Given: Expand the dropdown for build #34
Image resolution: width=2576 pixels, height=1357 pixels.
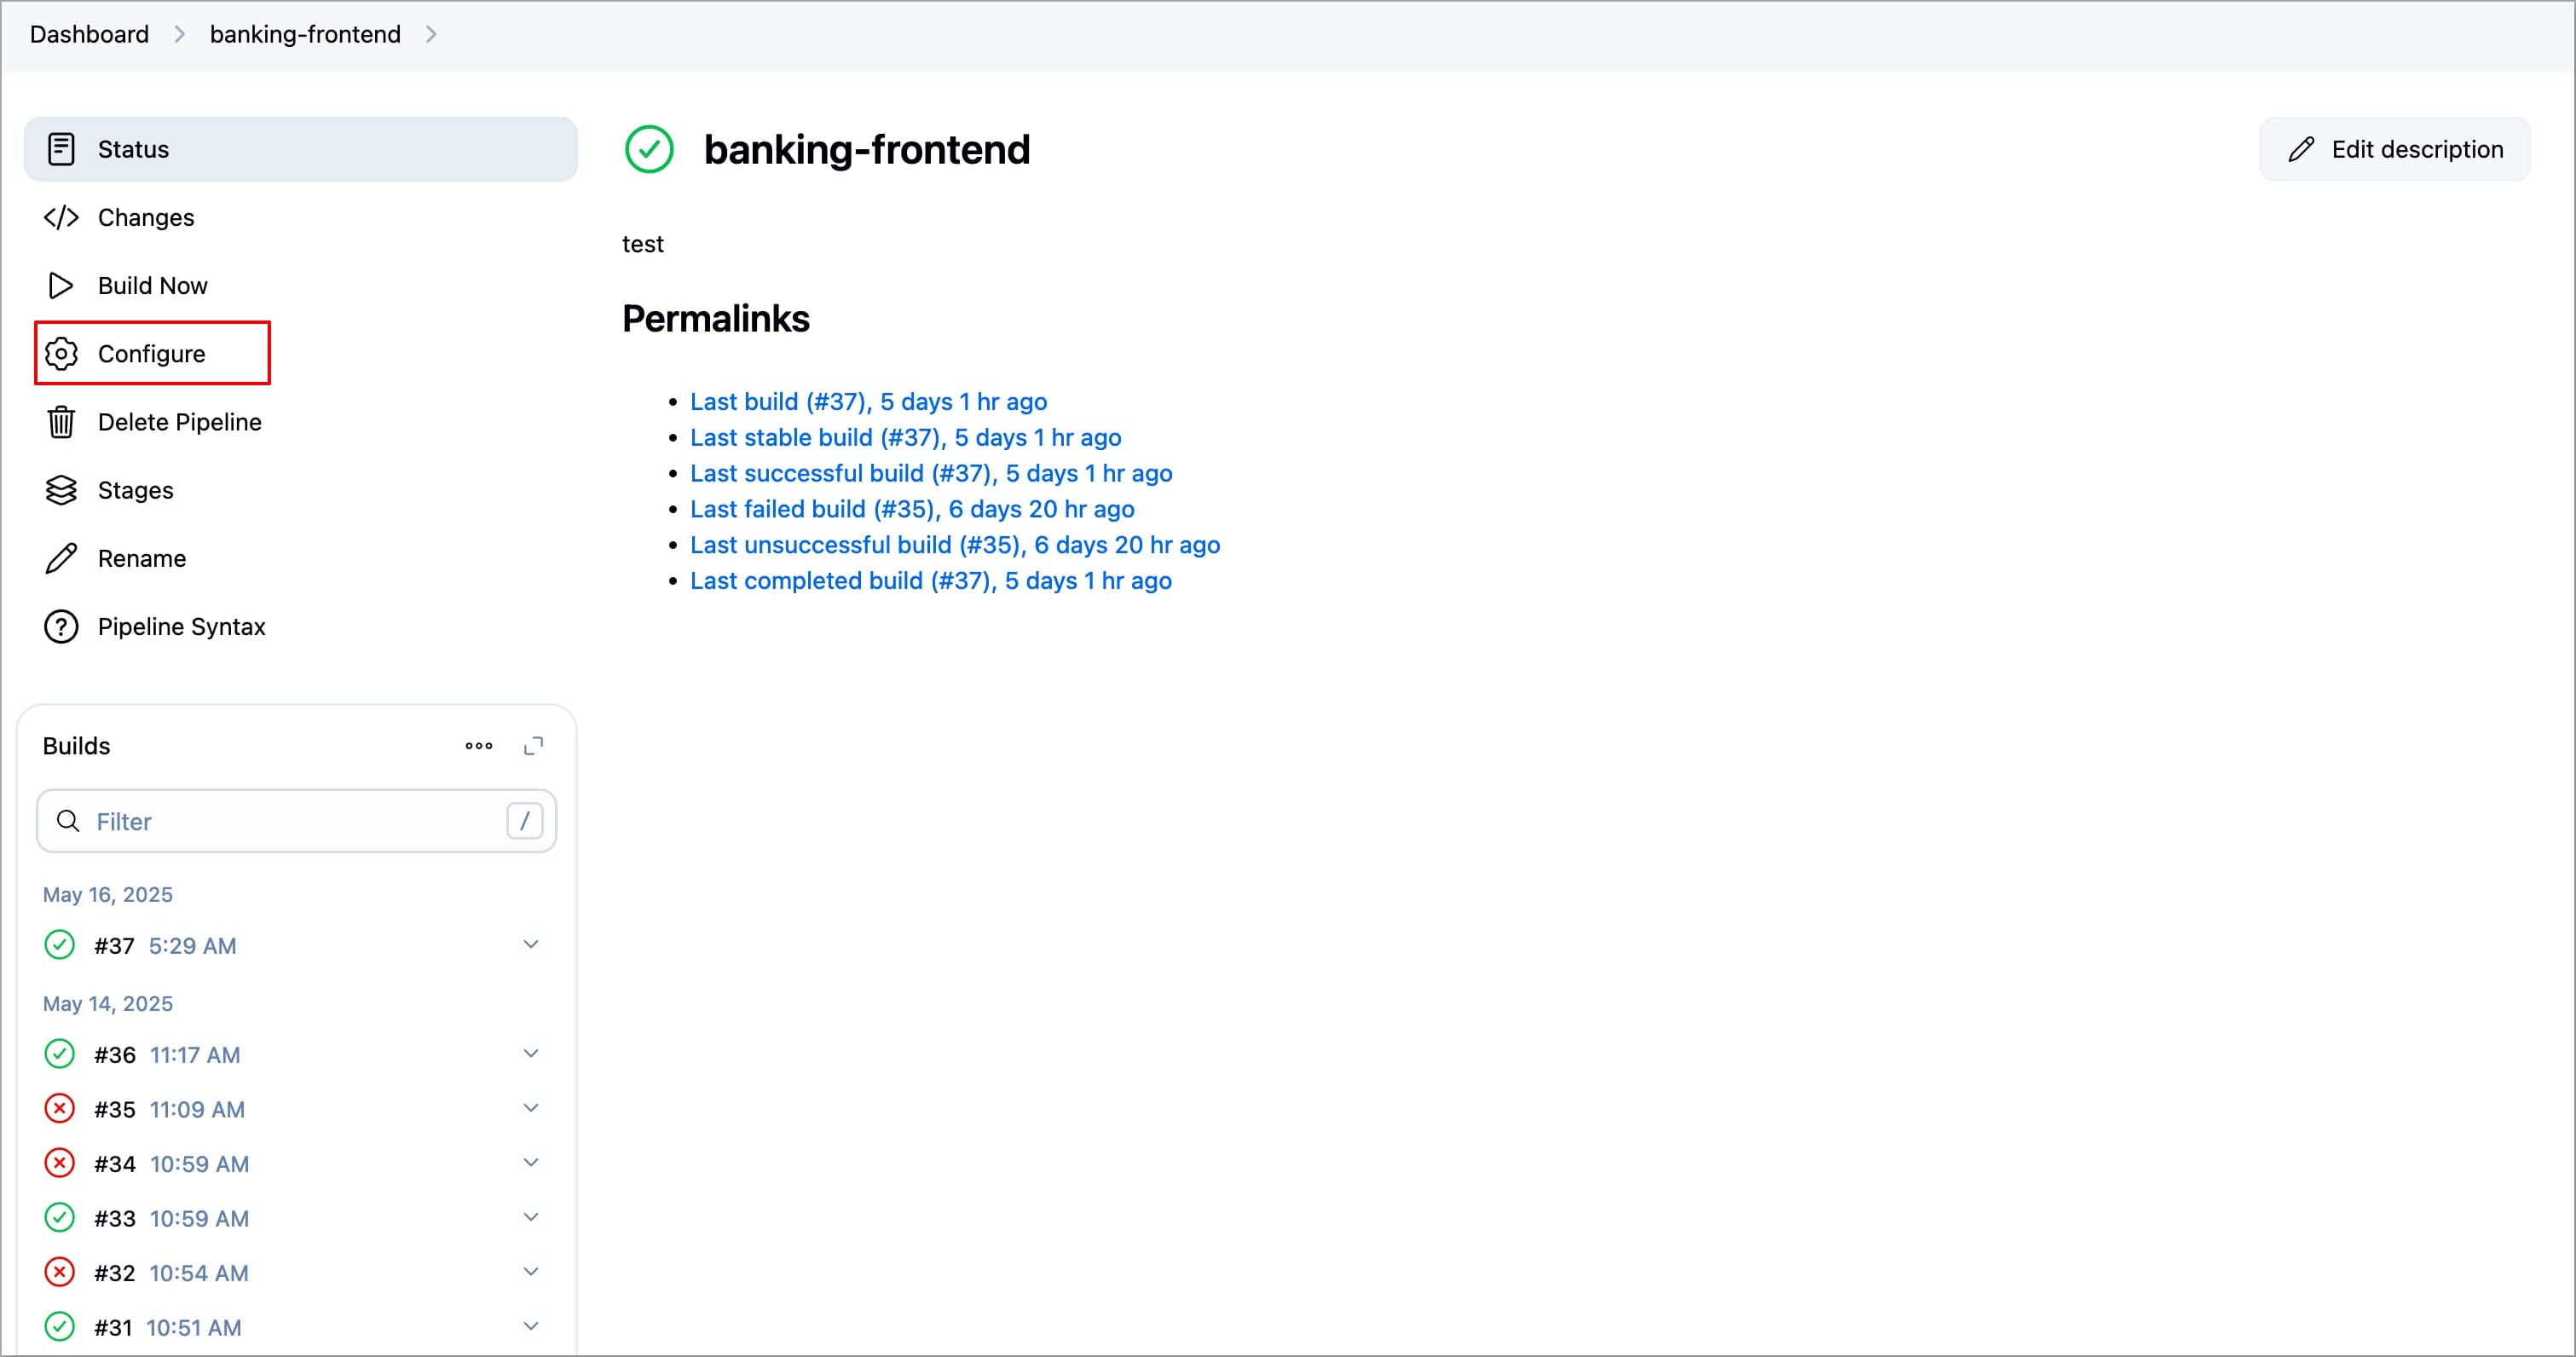Looking at the screenshot, I should click(531, 1163).
